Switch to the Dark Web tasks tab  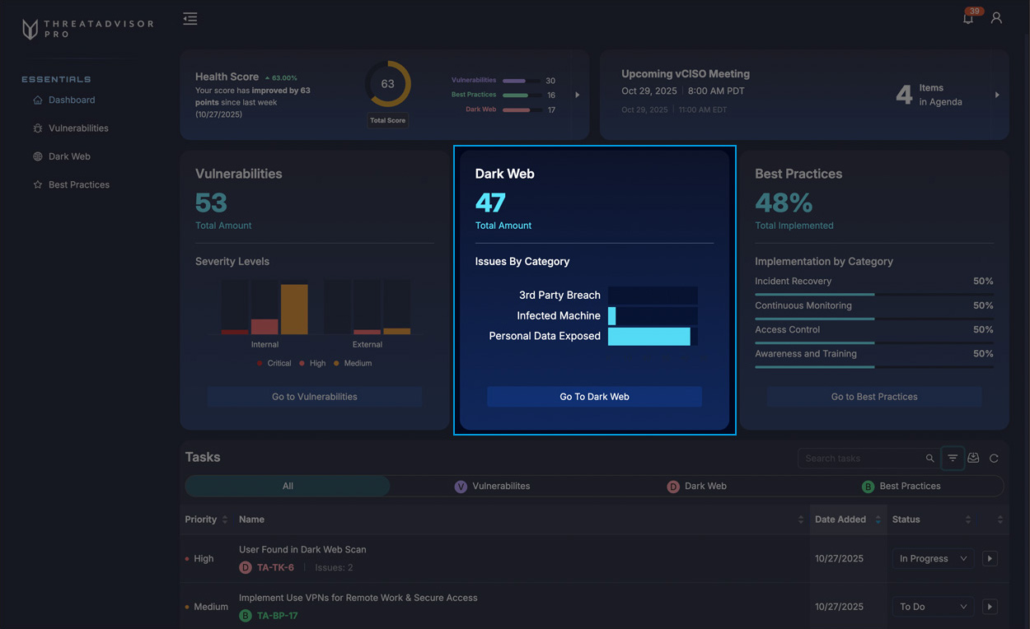pos(697,487)
